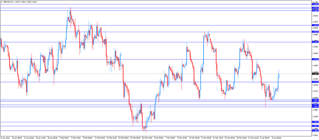Select the 1.3903 price level label
Image resolution: width=319 pixels, height=140 pixels.
[315, 122]
